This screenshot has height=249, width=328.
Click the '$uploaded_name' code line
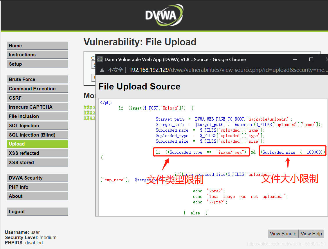(210, 130)
